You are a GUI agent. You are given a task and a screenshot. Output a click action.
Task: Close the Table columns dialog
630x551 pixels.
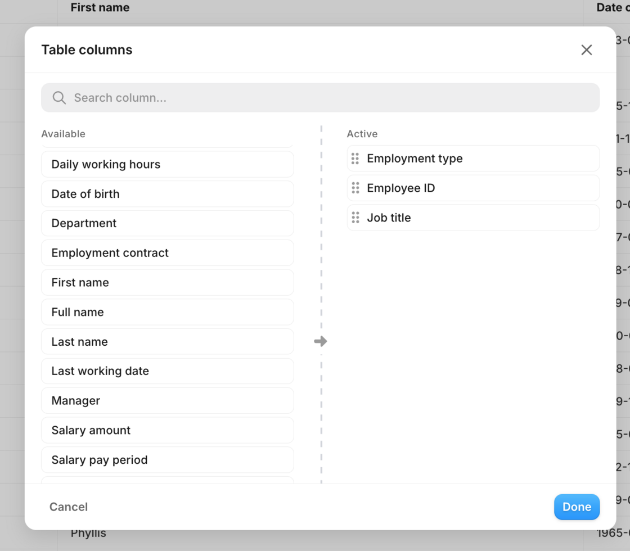(x=586, y=50)
